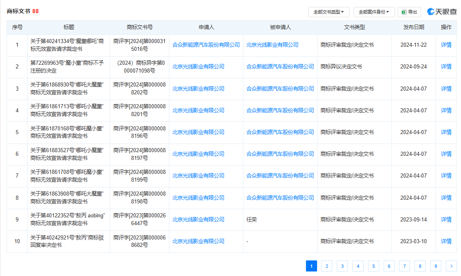Select the current page 1 button
This screenshot has width=461, height=276.
(311, 266)
